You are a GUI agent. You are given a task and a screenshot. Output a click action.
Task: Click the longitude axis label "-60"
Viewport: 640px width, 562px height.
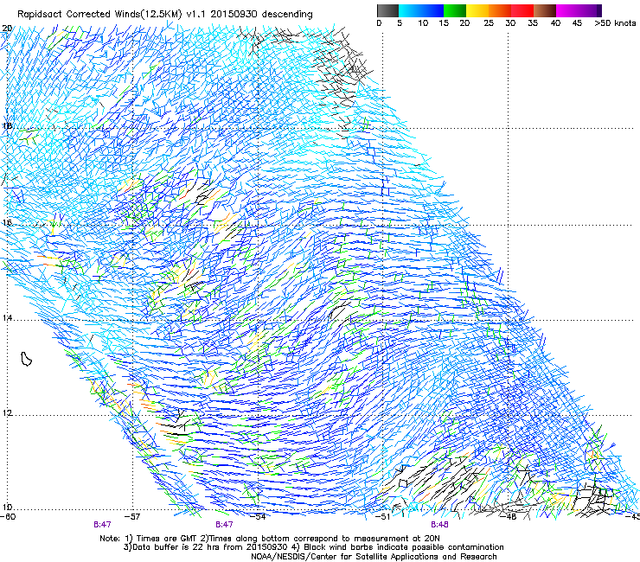point(8,517)
